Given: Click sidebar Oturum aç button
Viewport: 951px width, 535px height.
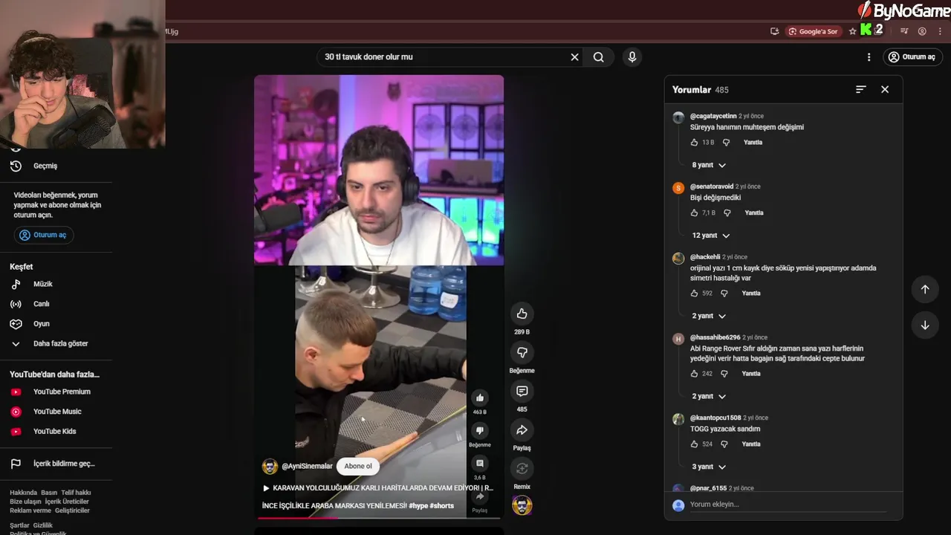Looking at the screenshot, I should click(43, 235).
